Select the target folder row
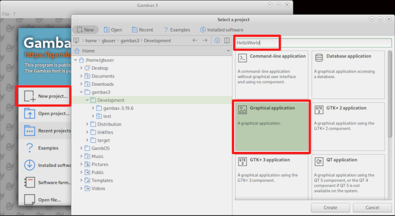The width and height of the screenshot is (395, 216). [152, 140]
